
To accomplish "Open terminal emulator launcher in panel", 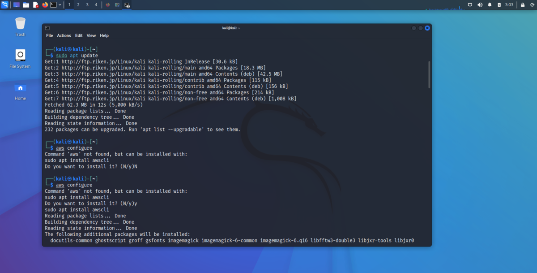I will (x=54, y=5).
